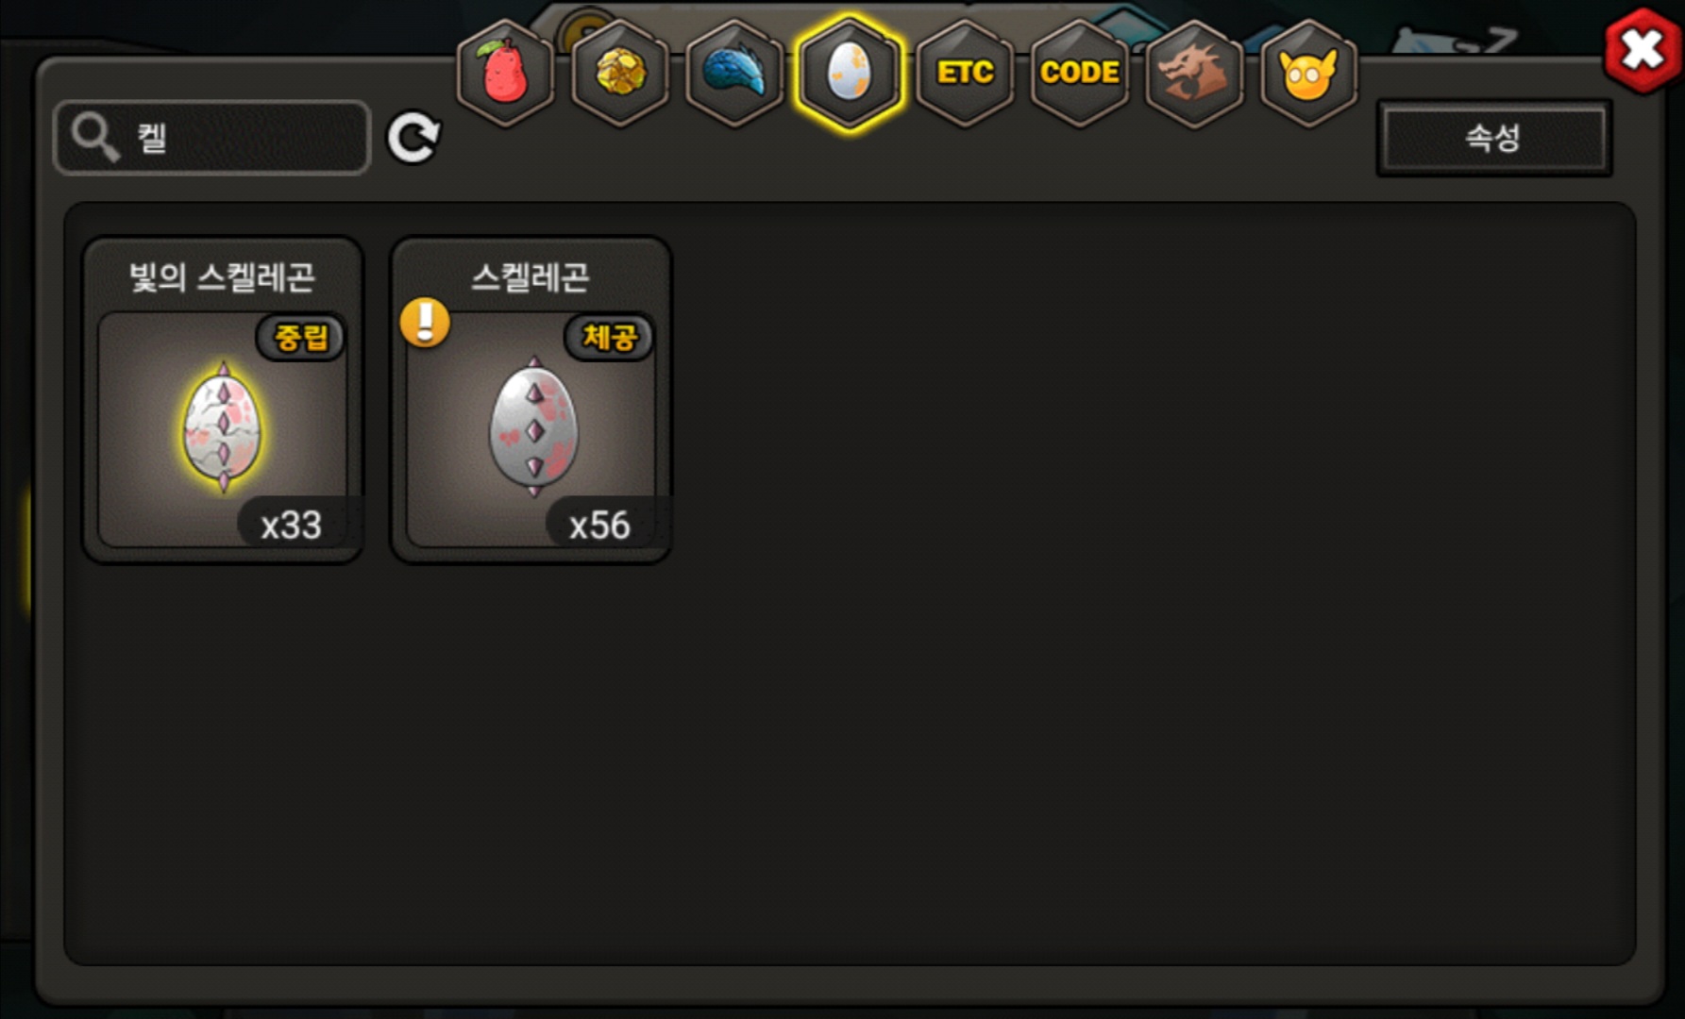The image size is (1685, 1019).
Task: Click the magnifying glass search icon
Action: point(95,138)
